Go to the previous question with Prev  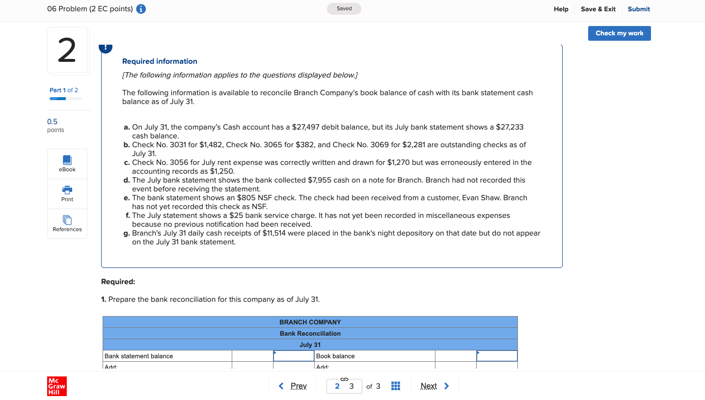pos(293,386)
